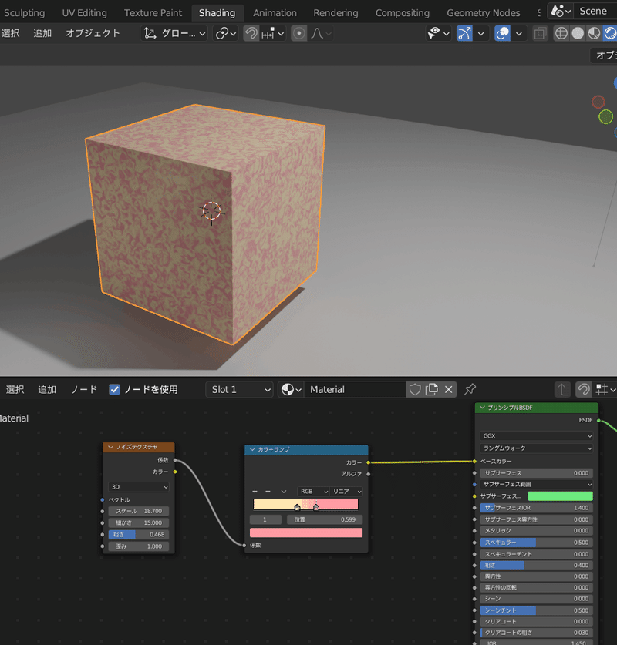Toggle the pin icon in node editor
The width and height of the screenshot is (617, 645).
(x=470, y=390)
